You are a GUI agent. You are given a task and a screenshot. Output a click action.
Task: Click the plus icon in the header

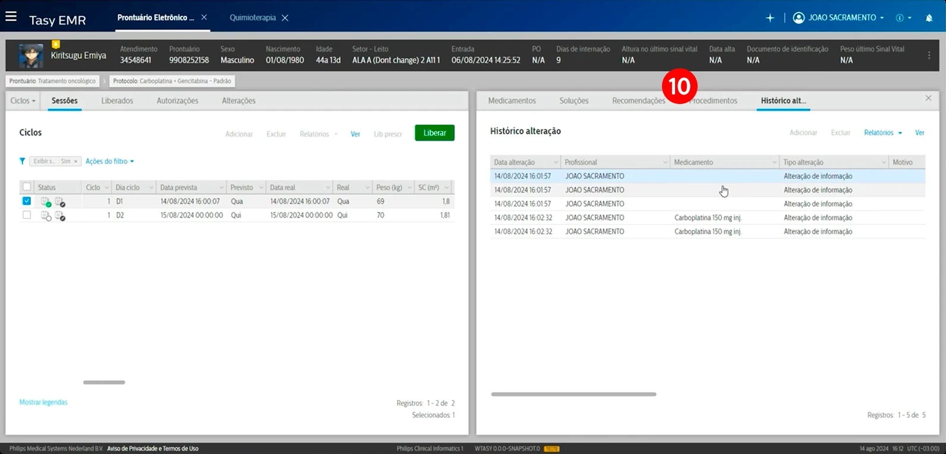point(770,18)
